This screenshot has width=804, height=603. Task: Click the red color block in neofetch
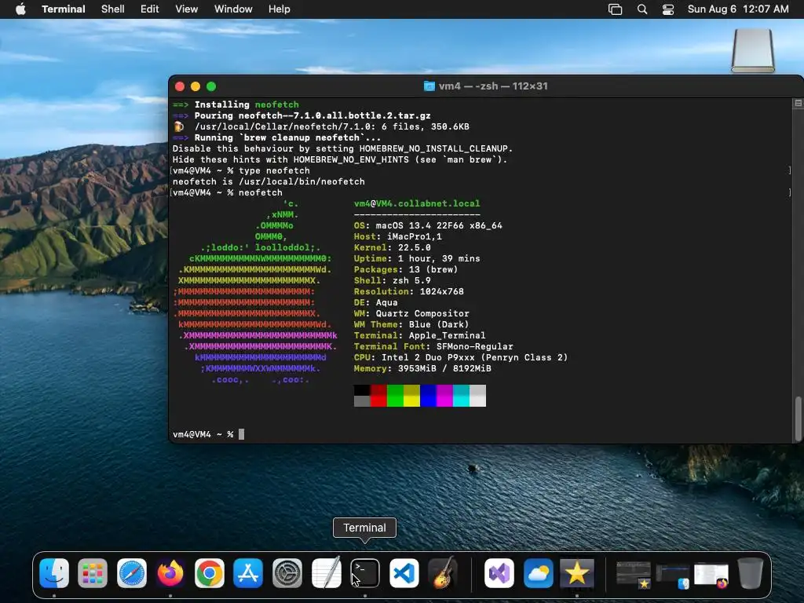click(378, 396)
